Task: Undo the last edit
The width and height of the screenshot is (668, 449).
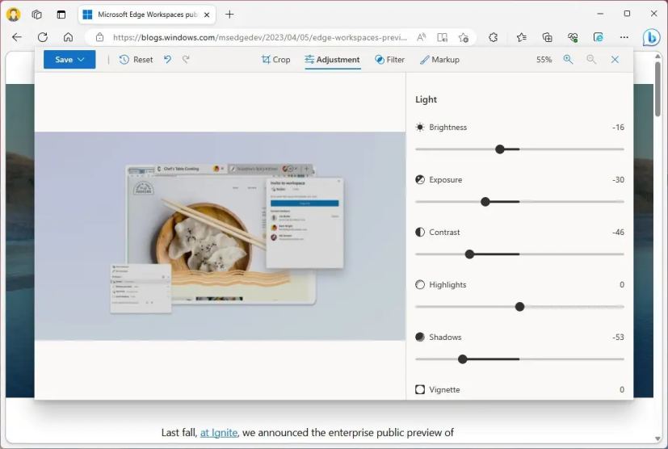Action: coord(168,59)
